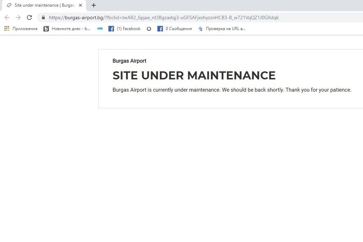Close the Site under maintenance tab

(80, 5)
